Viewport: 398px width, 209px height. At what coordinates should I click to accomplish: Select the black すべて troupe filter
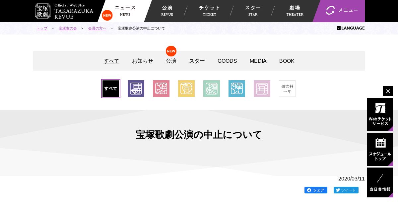[111, 89]
